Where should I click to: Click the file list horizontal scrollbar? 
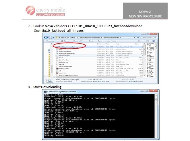point(96,77)
